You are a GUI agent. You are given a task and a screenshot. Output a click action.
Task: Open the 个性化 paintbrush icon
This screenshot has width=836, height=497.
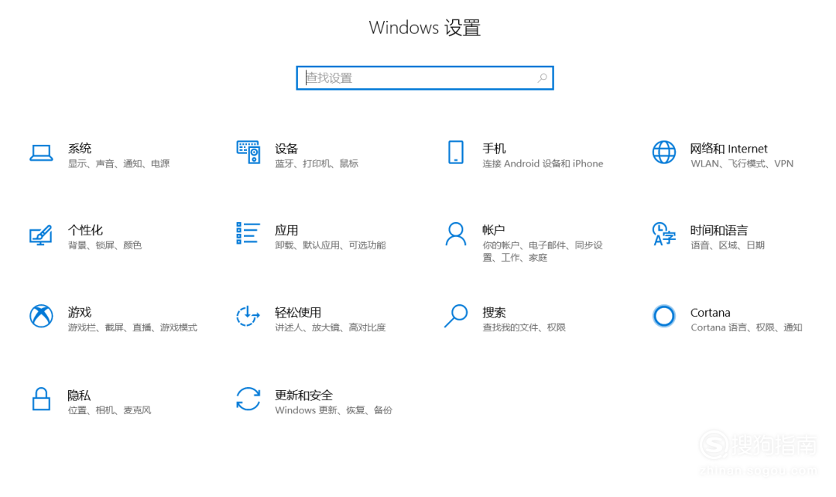pos(41,235)
